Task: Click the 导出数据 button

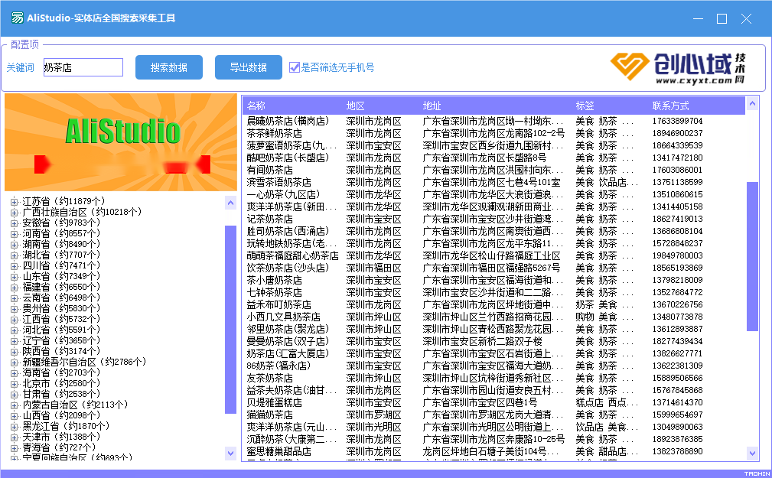Action: [x=248, y=67]
